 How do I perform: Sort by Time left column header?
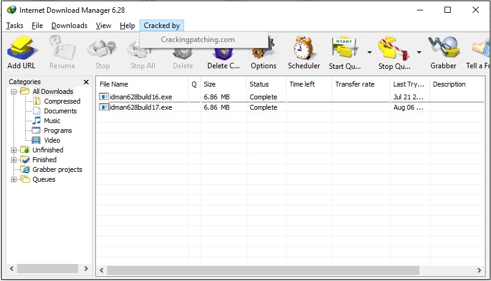coord(309,84)
